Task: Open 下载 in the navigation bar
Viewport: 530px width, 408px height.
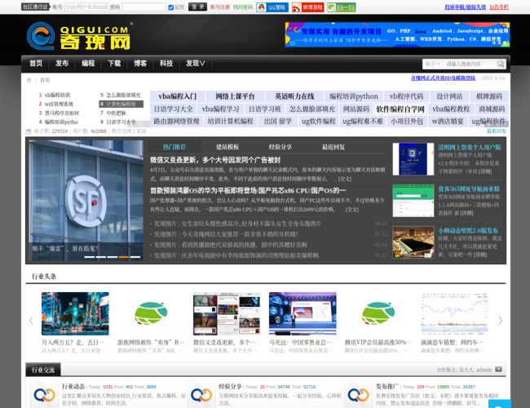Action: 114,64
